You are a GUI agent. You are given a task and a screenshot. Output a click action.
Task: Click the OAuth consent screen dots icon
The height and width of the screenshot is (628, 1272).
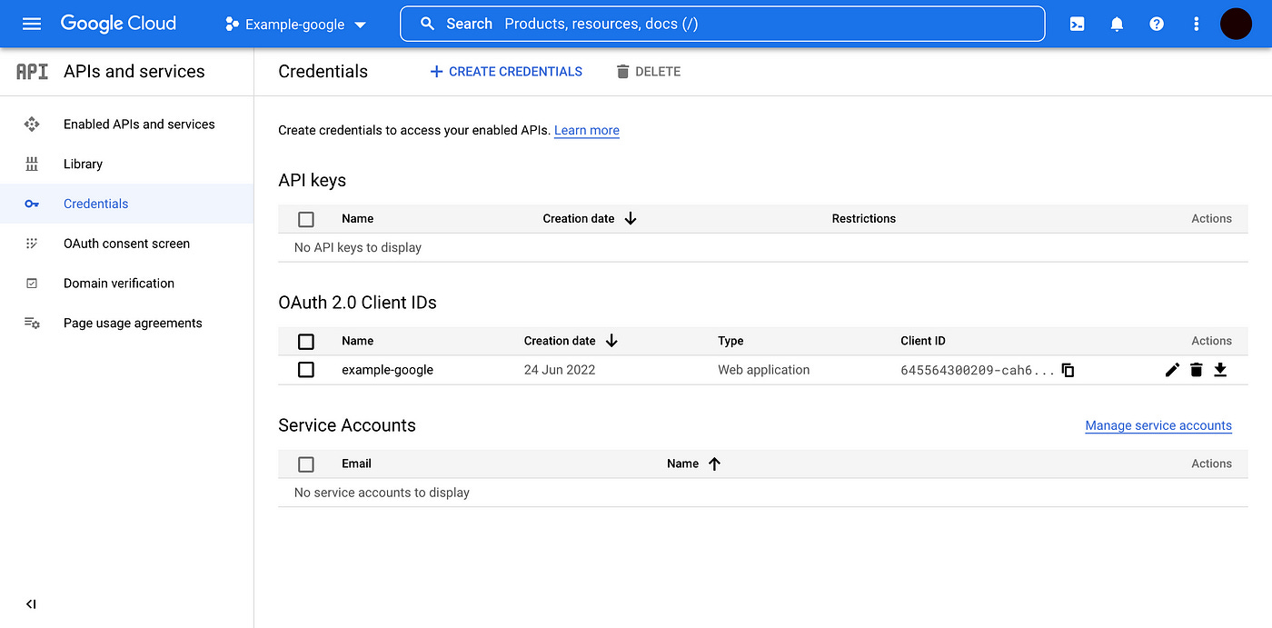point(32,244)
